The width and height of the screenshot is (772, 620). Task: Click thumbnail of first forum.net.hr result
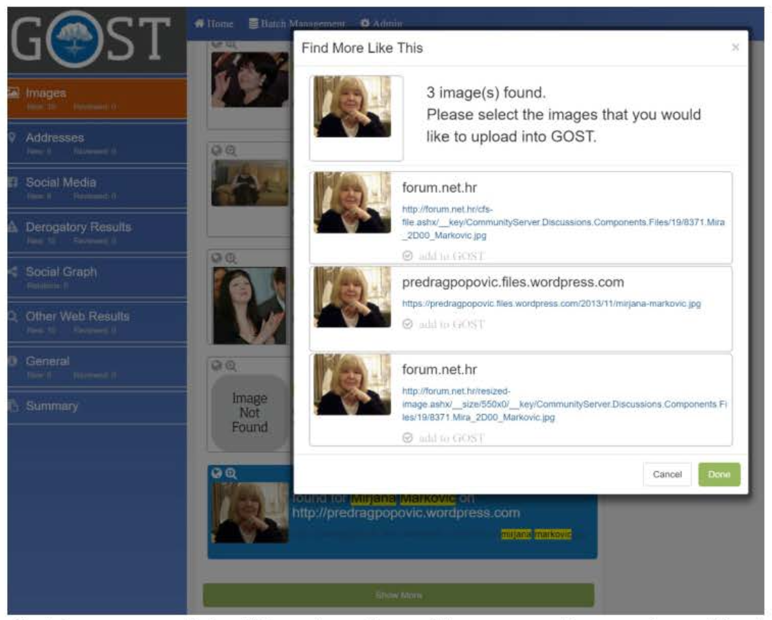pos(352,202)
